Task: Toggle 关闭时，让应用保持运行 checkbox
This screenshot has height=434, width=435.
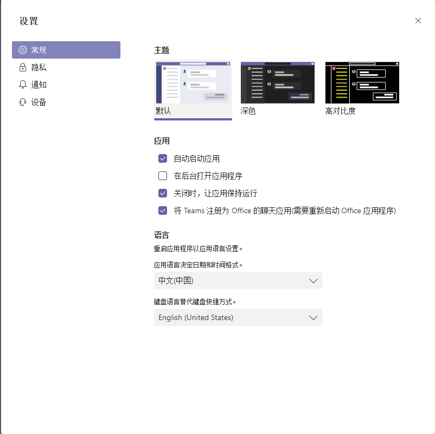Action: (163, 193)
